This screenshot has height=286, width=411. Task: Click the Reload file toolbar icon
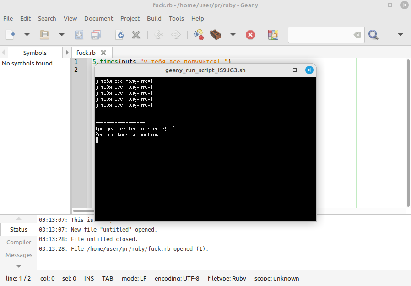click(x=119, y=35)
